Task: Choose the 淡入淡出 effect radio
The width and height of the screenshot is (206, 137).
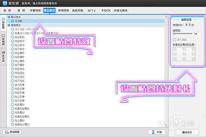Action: (x=12, y=29)
